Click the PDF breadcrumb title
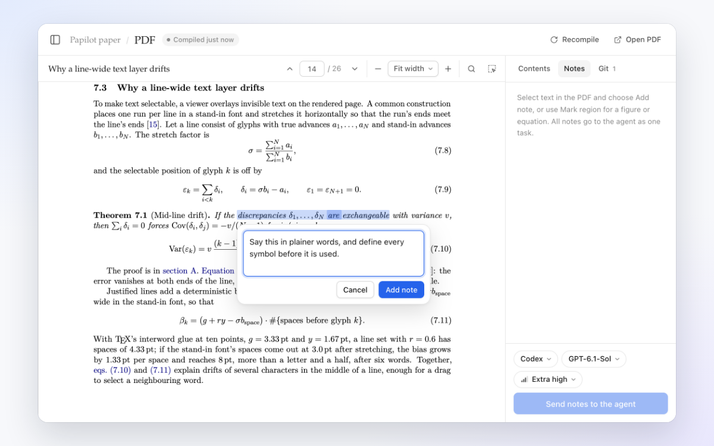 [145, 40]
